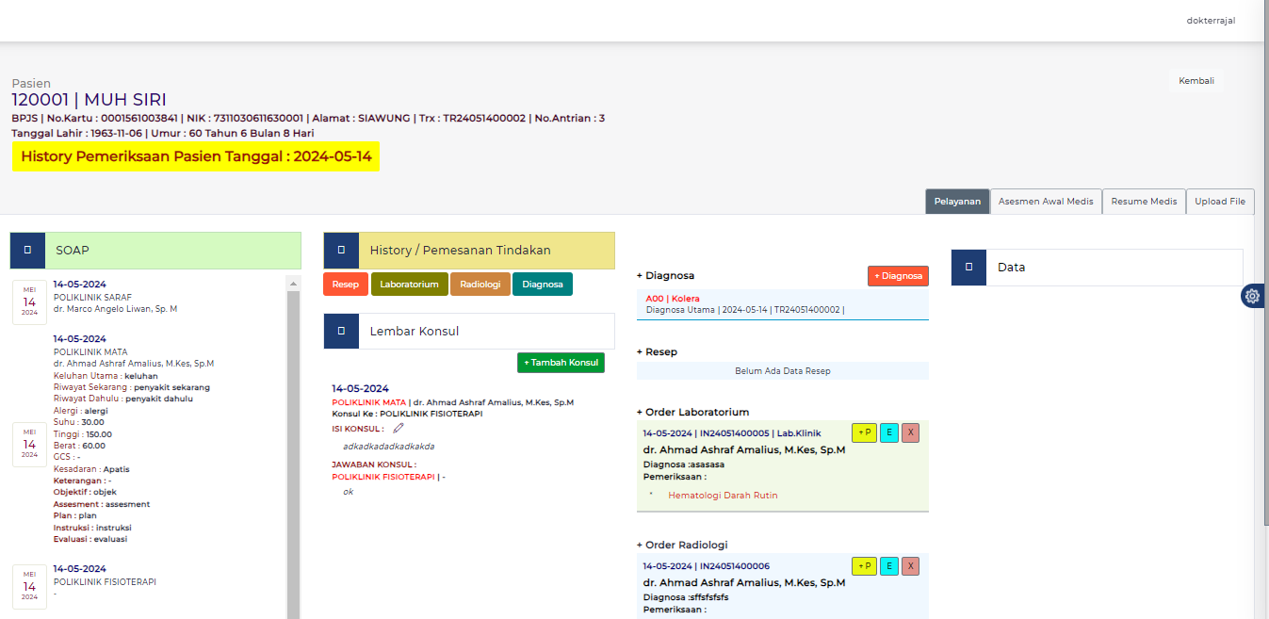Click the SOAP panel header icon

(27, 250)
